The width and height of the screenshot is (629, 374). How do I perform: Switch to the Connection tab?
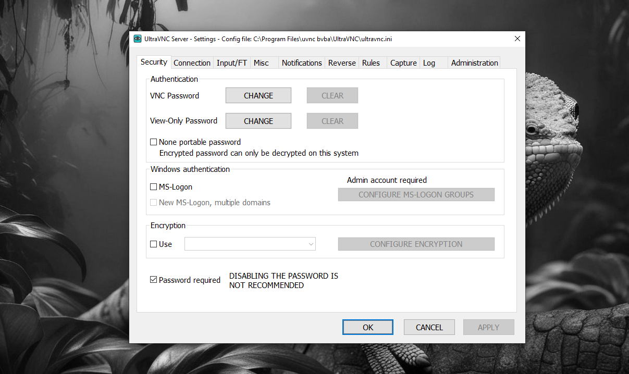pos(192,63)
